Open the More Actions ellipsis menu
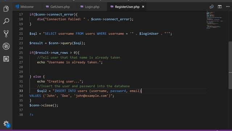 point(228,7)
